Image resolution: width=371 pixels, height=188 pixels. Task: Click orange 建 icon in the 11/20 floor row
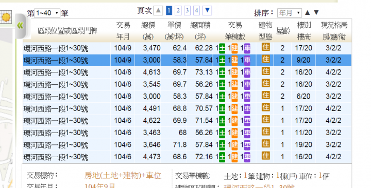[234, 133]
